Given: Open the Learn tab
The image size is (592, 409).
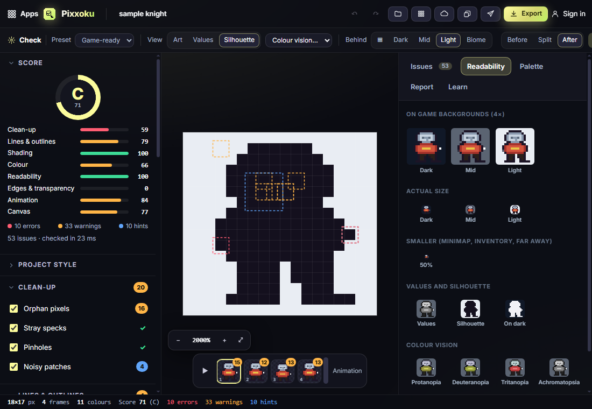Looking at the screenshot, I should pos(457,87).
